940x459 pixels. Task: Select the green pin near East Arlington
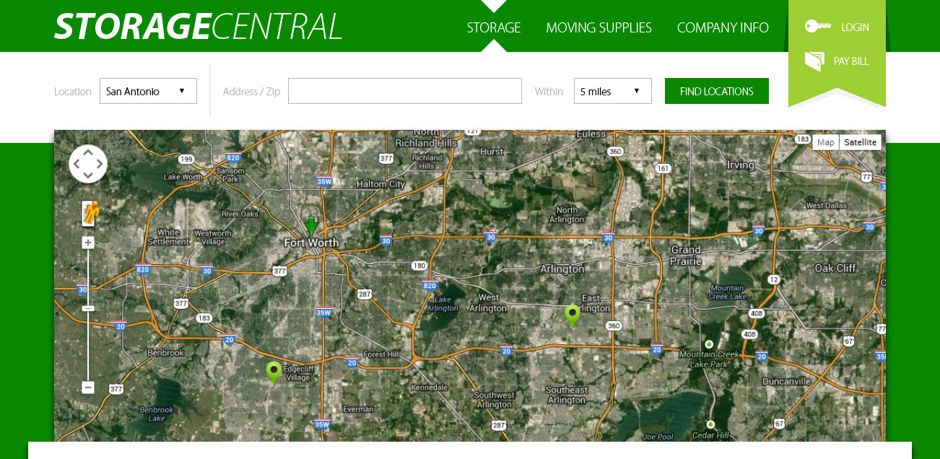[x=573, y=314]
